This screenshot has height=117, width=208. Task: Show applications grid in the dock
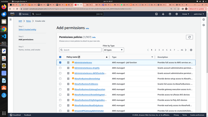pos(4,113)
